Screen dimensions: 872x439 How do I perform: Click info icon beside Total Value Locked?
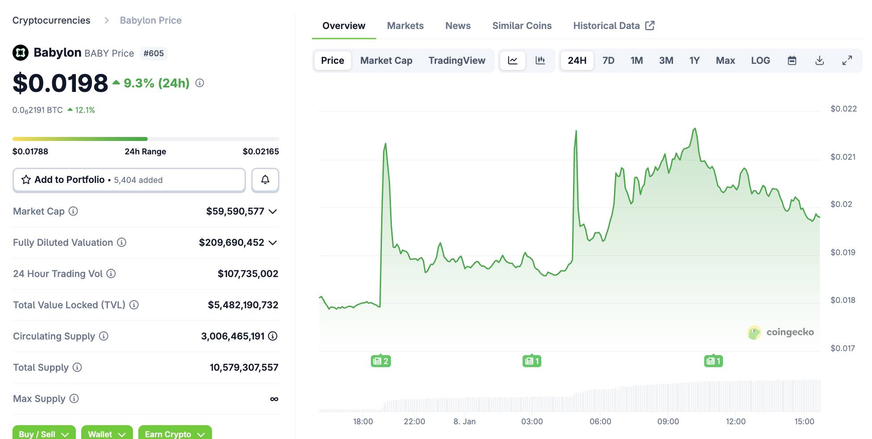click(134, 305)
